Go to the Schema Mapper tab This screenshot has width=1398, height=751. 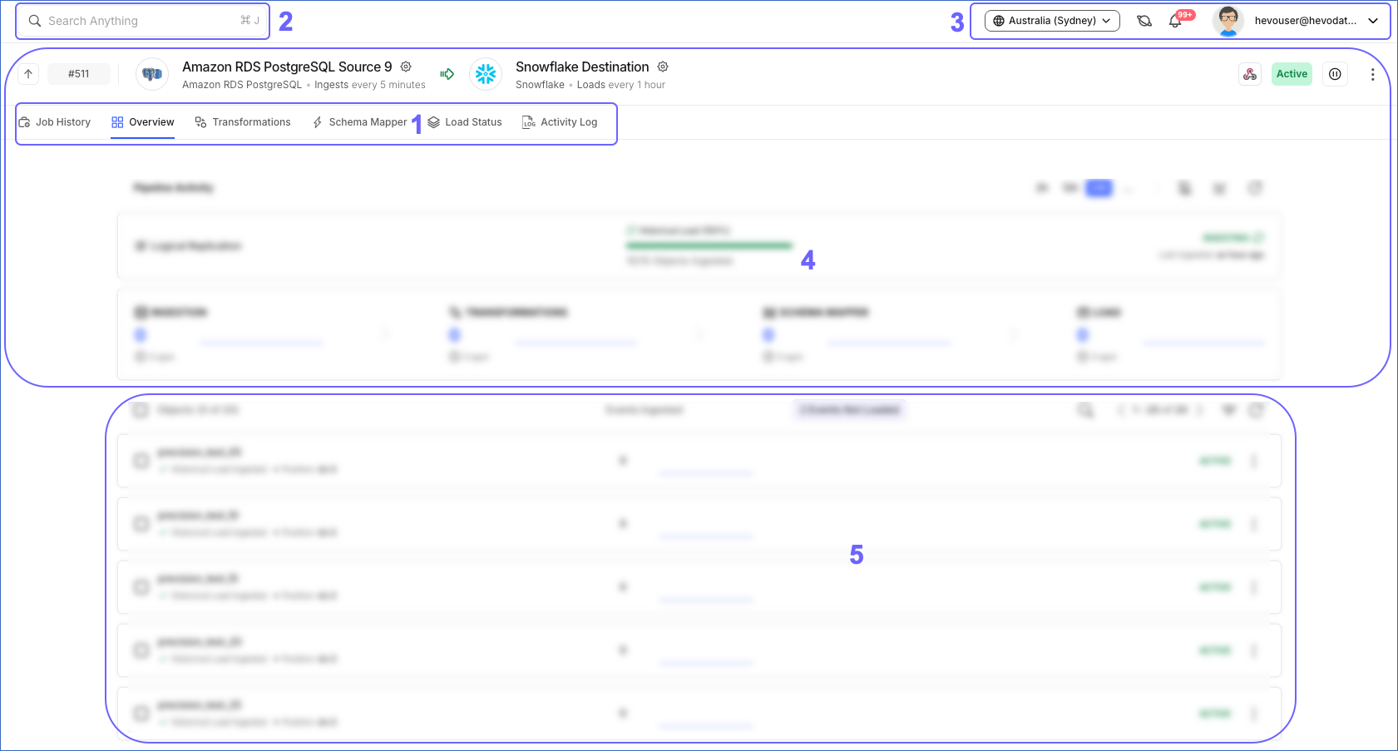coord(359,122)
